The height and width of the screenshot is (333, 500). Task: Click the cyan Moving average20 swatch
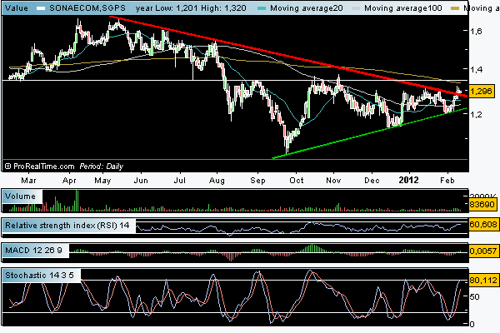point(262,8)
